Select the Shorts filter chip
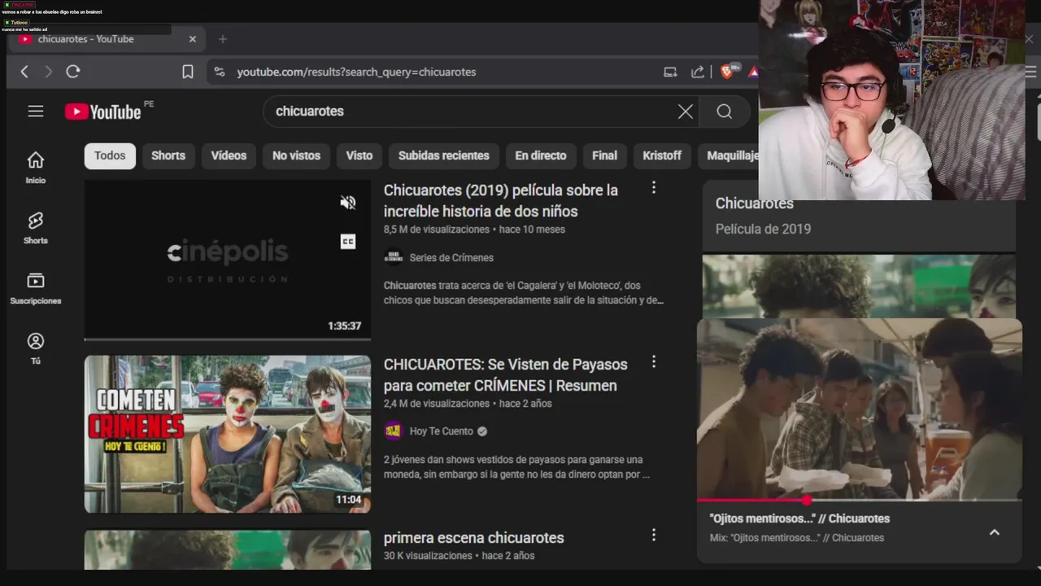 click(x=168, y=155)
